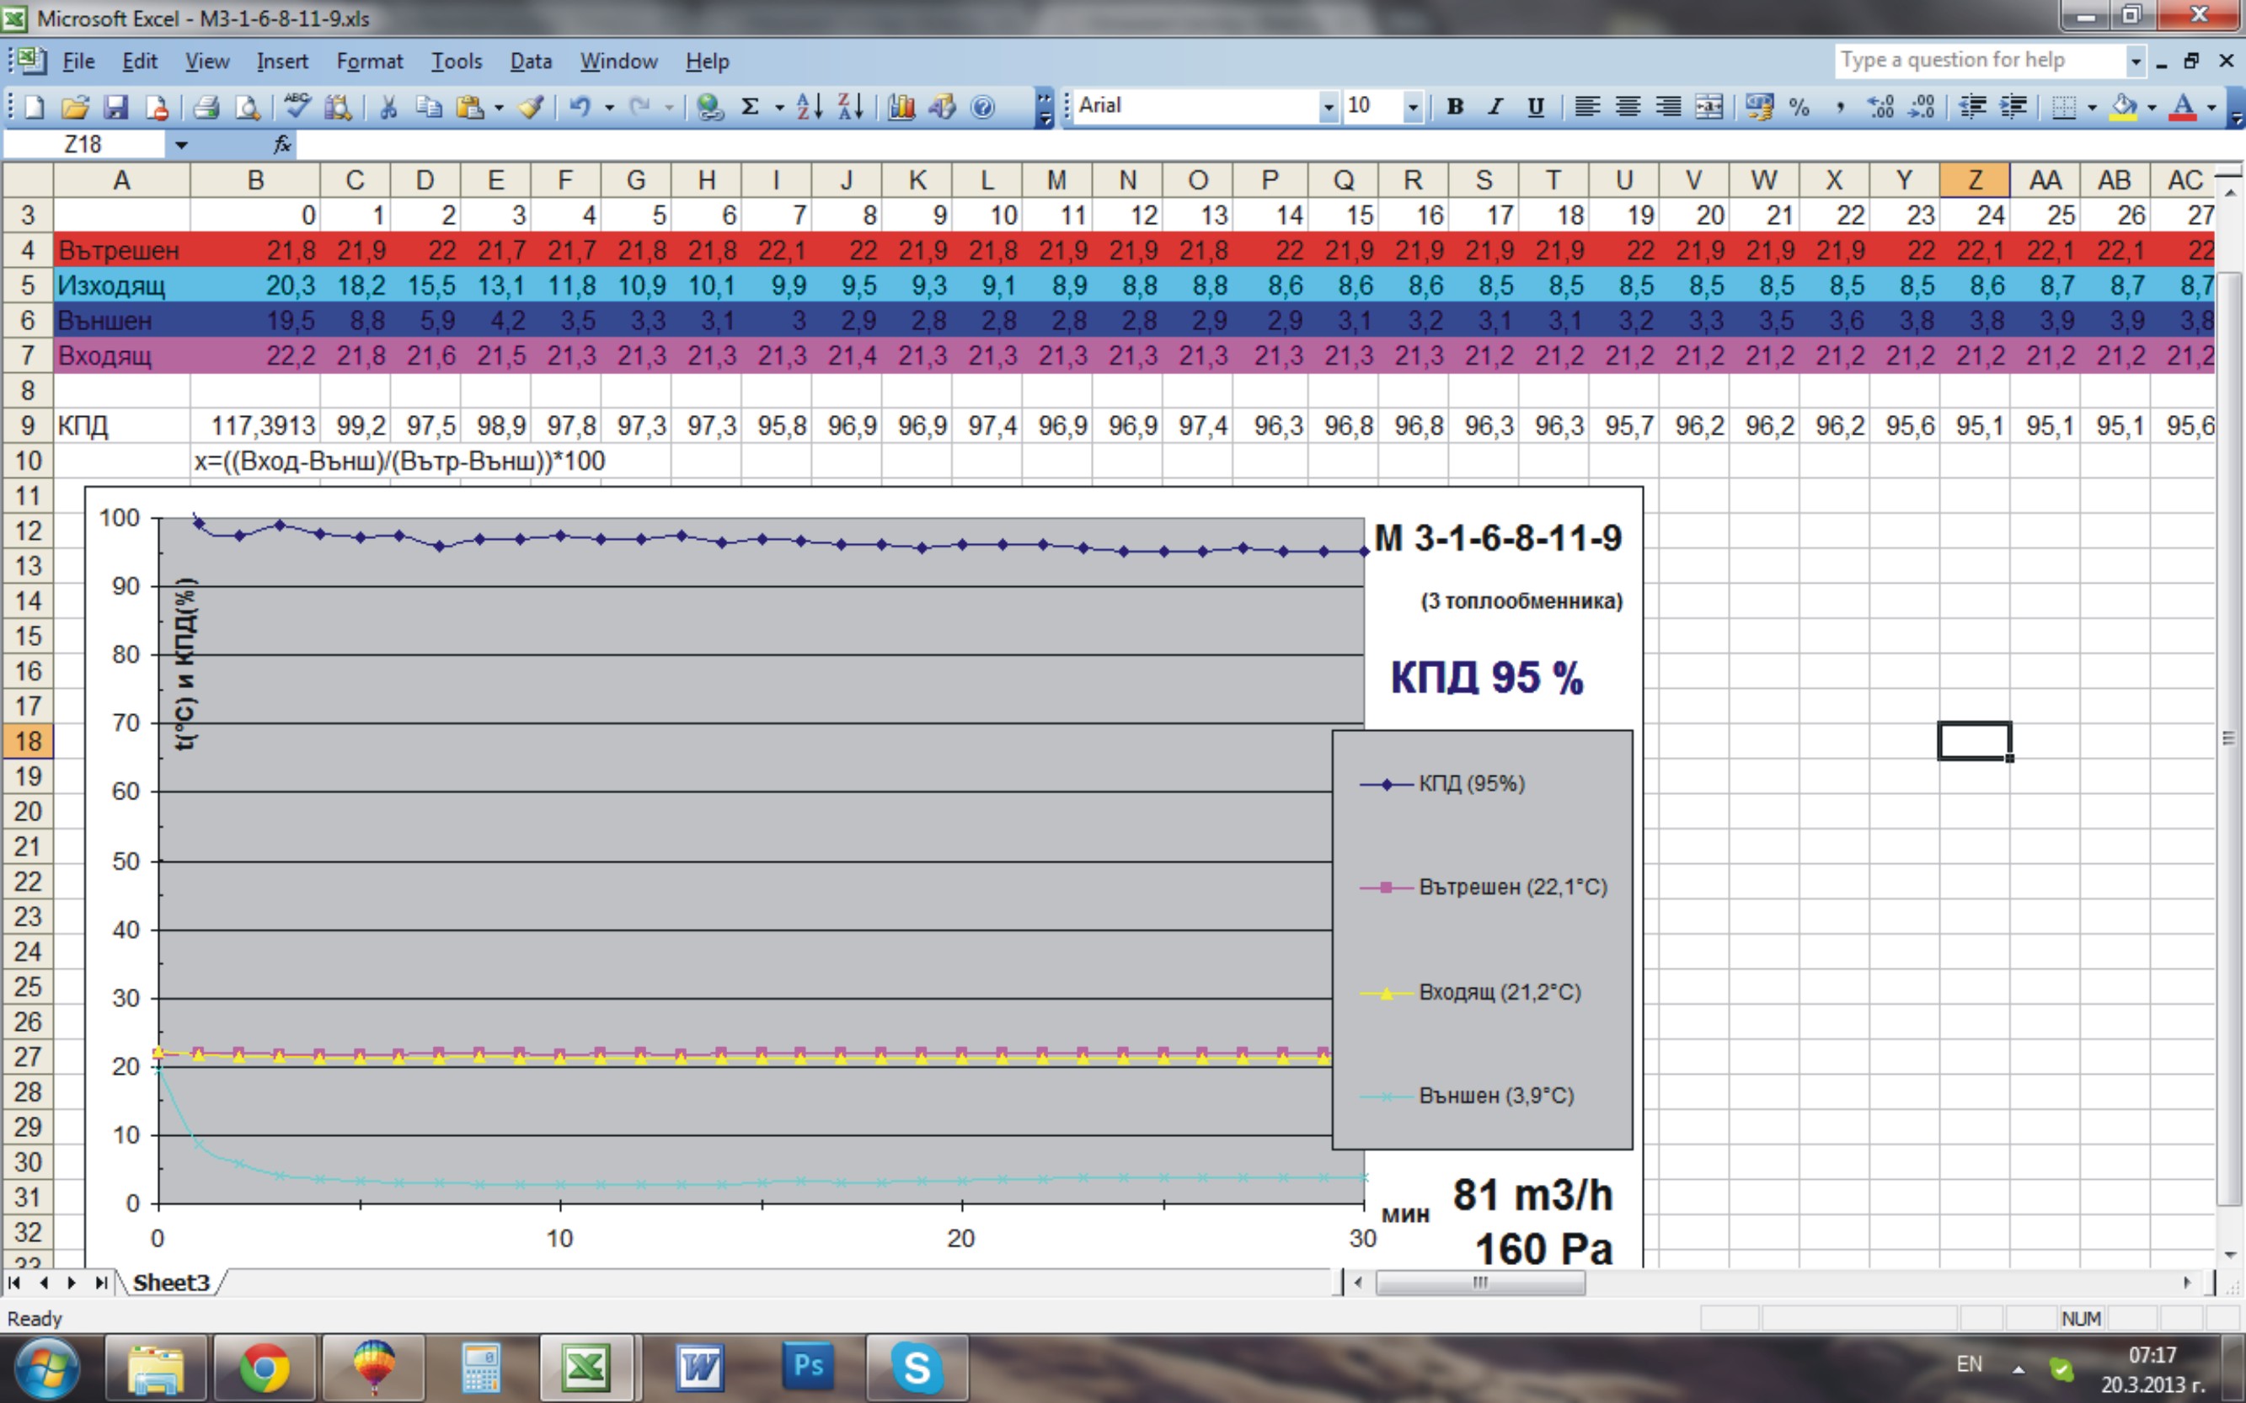Click the Type a question help box
This screenshot has width=2246, height=1403.
click(x=1977, y=61)
